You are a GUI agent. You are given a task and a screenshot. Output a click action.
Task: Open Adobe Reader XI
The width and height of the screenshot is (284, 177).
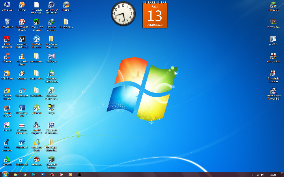7,42
